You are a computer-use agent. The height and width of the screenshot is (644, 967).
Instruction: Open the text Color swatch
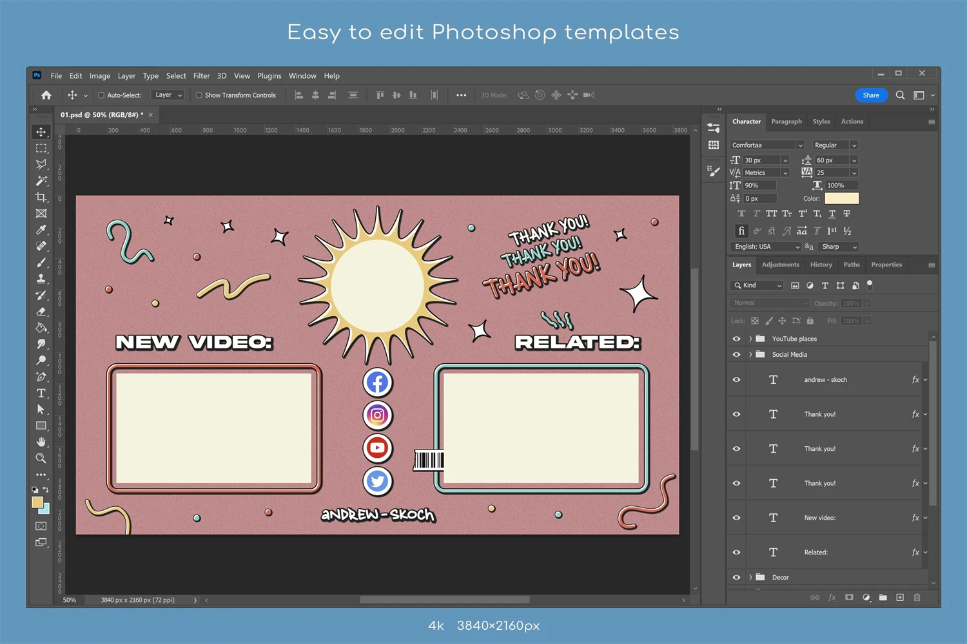pos(841,198)
